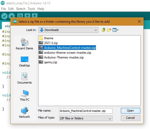Open the File menu
Viewport: 150px width, 129px height.
pos(3,9)
